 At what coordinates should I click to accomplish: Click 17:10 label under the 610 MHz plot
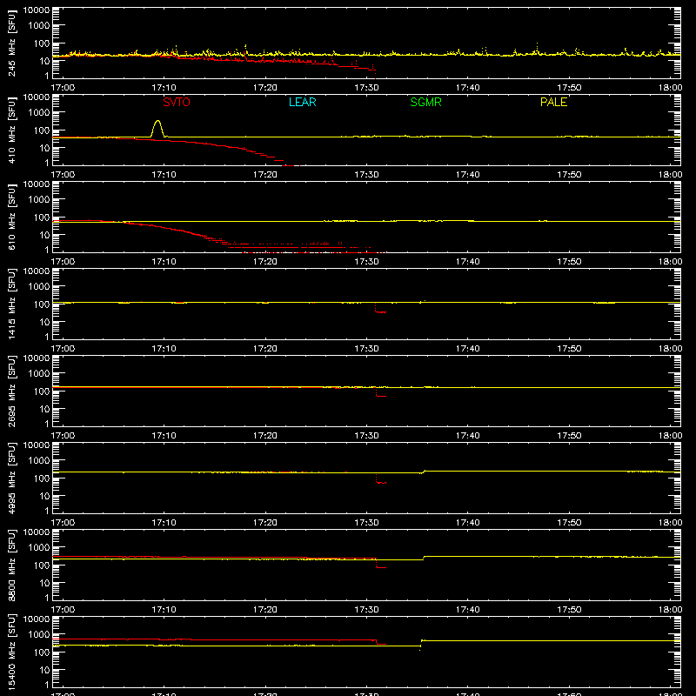coord(164,262)
